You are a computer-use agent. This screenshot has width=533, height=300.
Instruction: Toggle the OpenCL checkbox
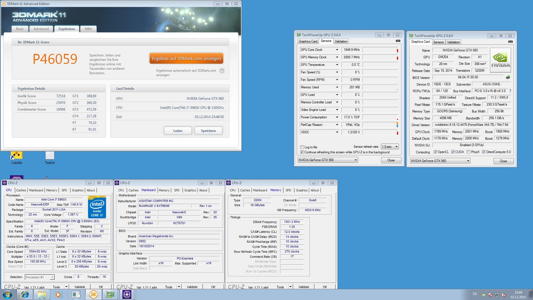(x=435, y=152)
